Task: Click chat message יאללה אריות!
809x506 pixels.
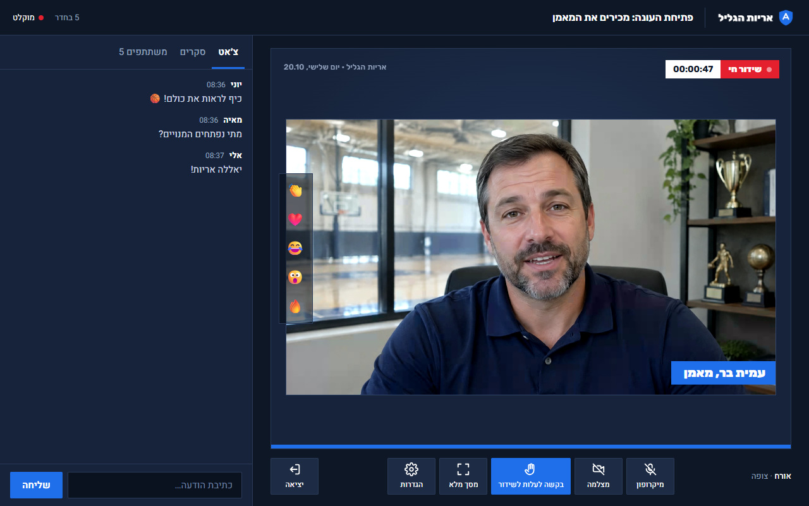Action: pyautogui.click(x=216, y=170)
